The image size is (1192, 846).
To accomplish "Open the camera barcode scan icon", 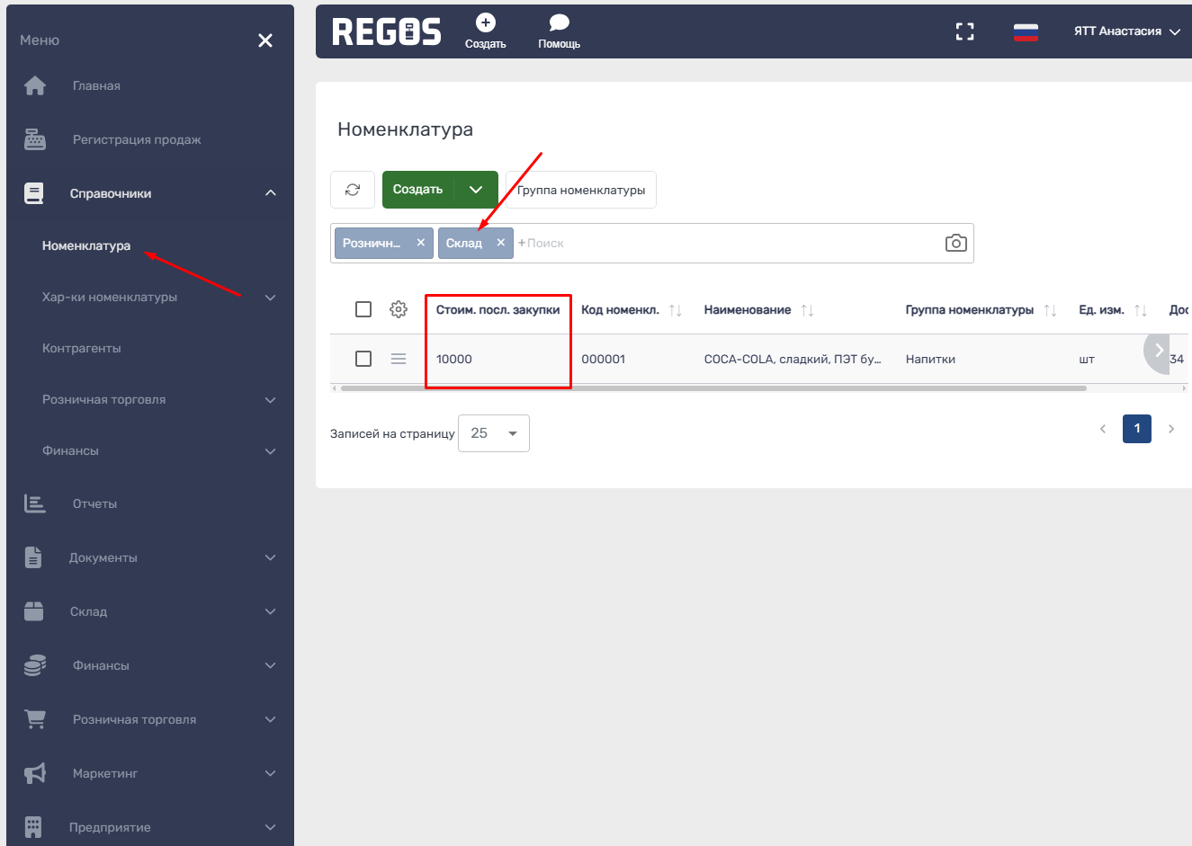I will (x=955, y=243).
